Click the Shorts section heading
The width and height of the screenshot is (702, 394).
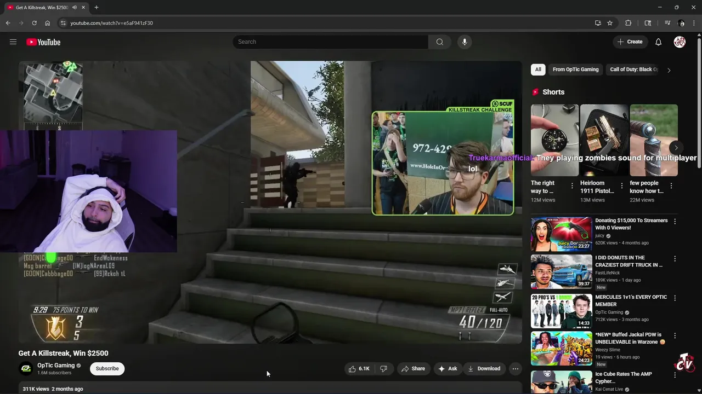553,92
